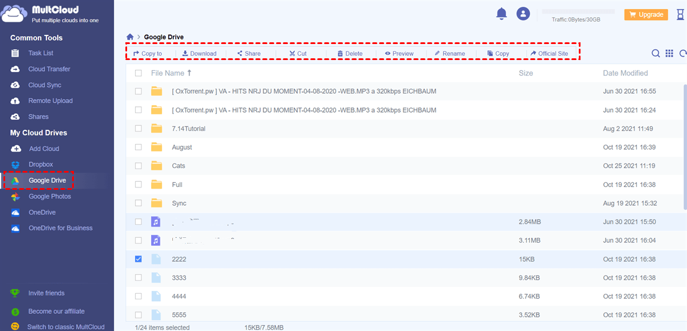Click Delete in toolbar
Viewport: 687px width, 331px height.
click(350, 54)
